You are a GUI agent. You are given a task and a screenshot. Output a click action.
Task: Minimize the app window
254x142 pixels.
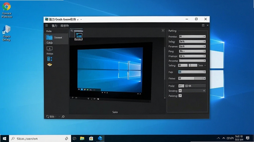[x=187, y=19]
